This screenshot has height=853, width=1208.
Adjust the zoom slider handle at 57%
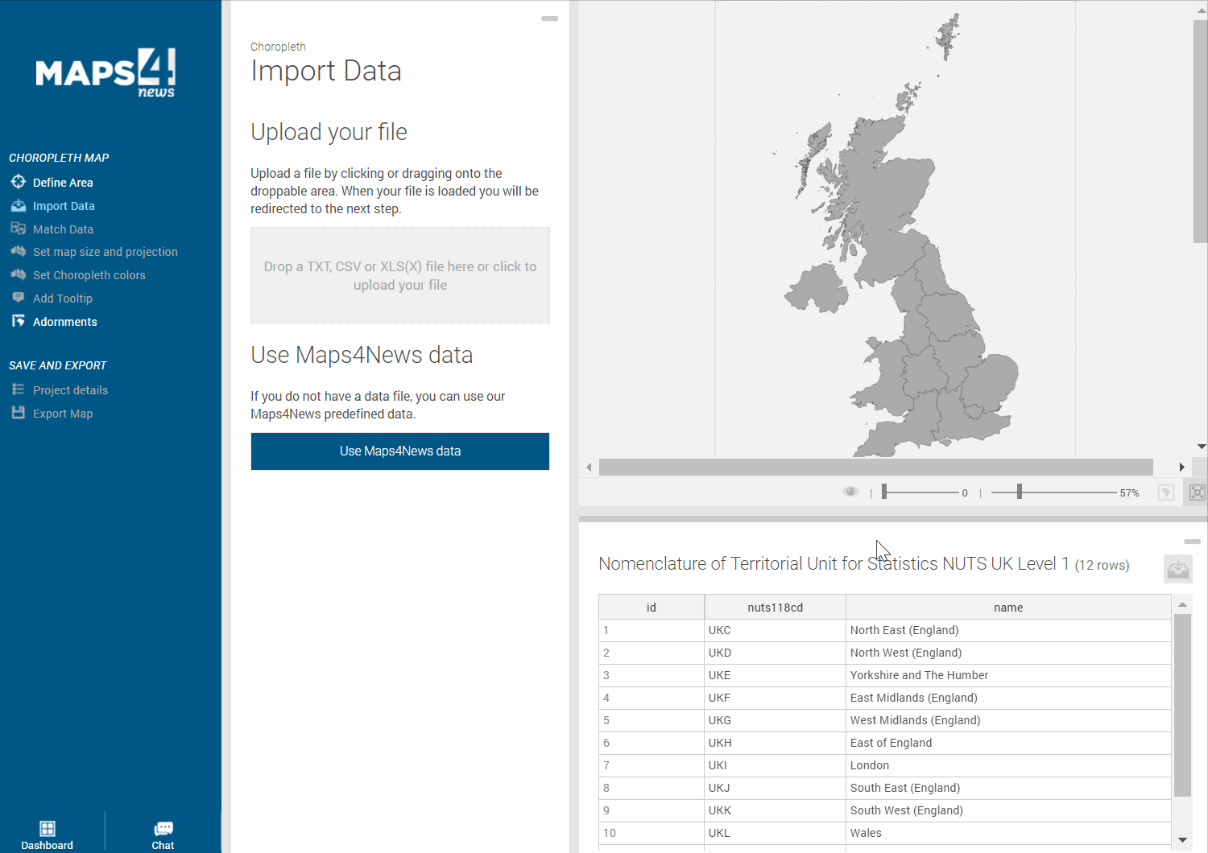[1020, 492]
